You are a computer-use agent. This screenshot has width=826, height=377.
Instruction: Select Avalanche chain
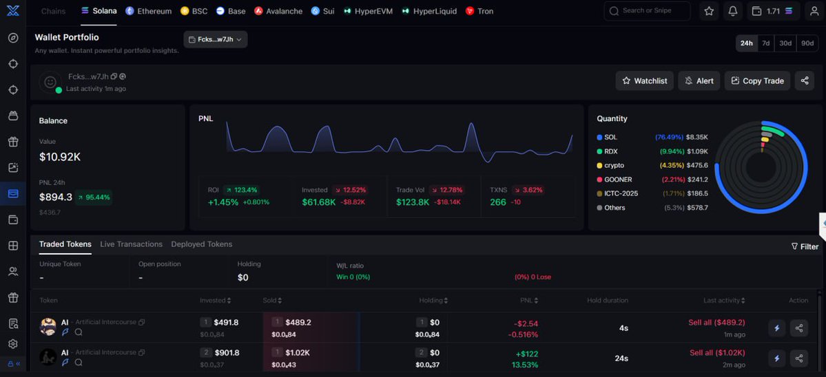[278, 10]
